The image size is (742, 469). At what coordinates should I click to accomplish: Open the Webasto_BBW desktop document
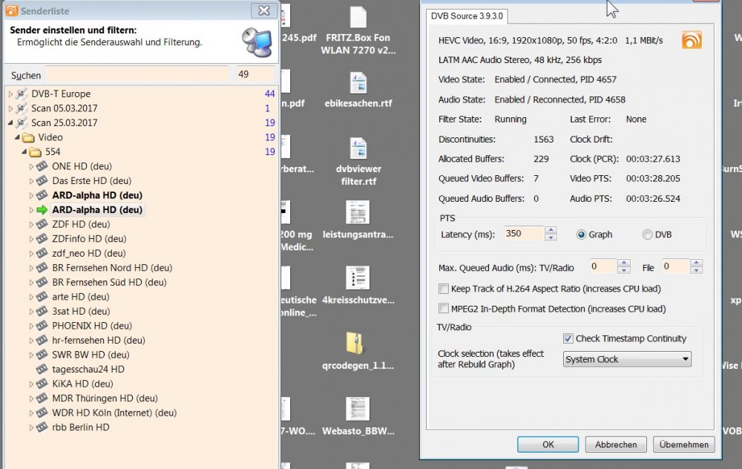coord(358,416)
